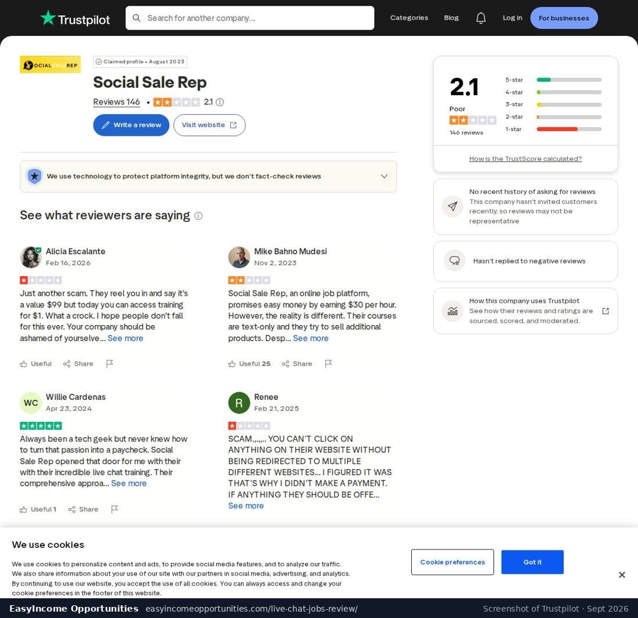Click the Trustpilot logo

tap(75, 19)
